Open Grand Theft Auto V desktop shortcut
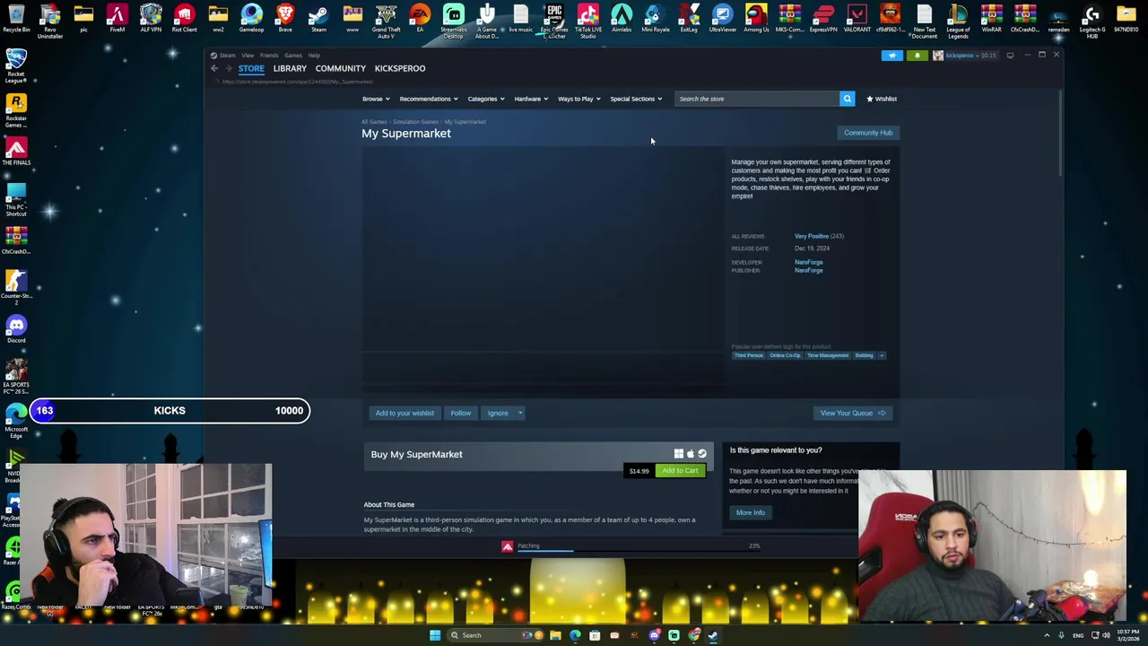 [x=386, y=22]
